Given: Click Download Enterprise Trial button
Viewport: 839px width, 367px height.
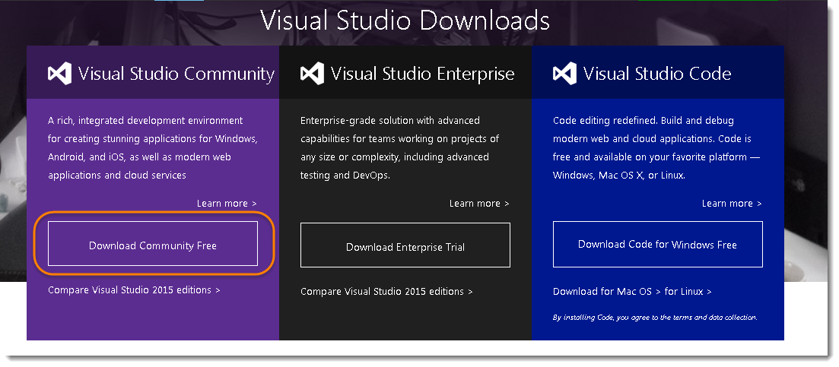Looking at the screenshot, I should tap(405, 245).
